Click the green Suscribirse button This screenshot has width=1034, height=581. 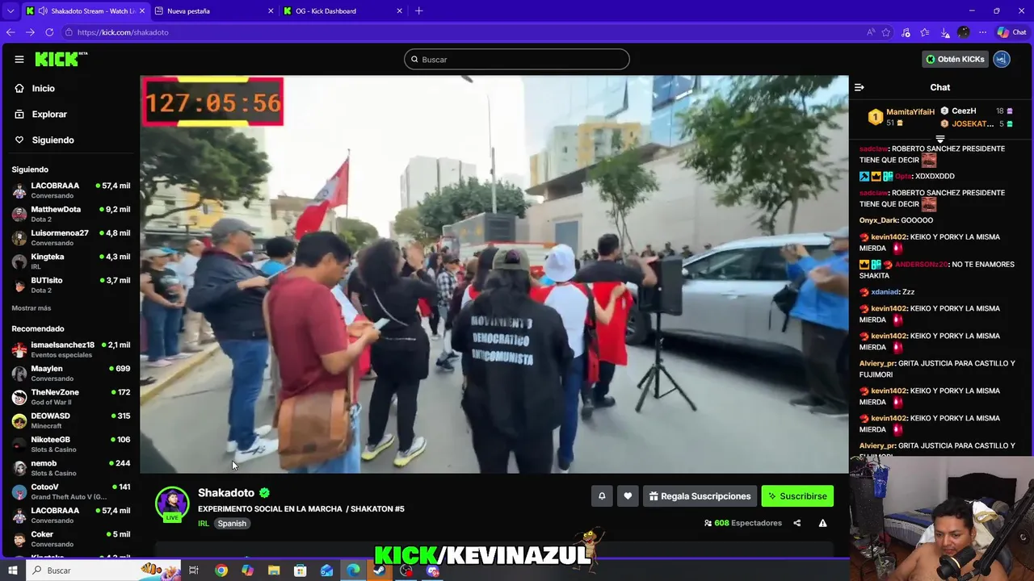coord(797,496)
